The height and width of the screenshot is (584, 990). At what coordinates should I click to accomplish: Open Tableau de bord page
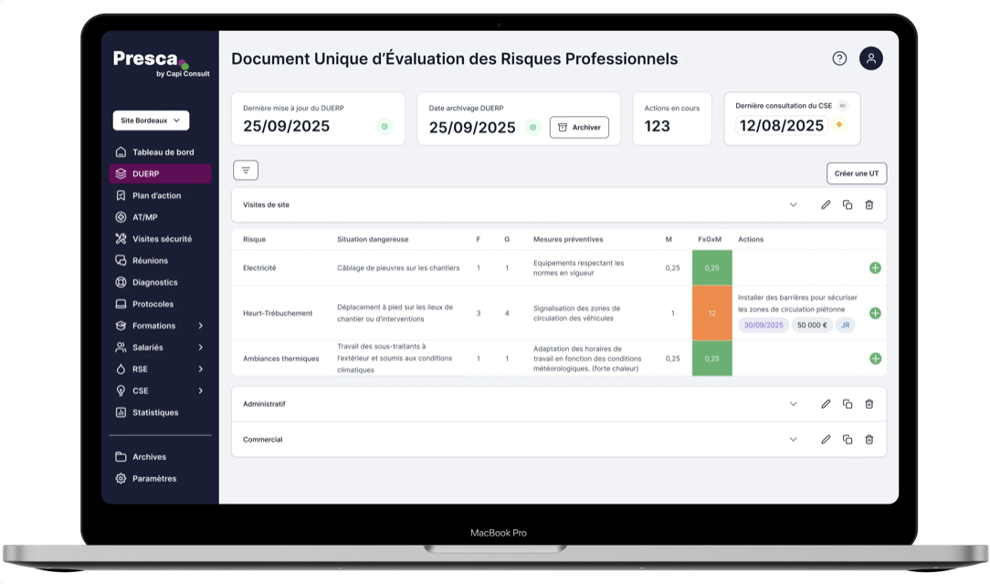click(x=163, y=152)
